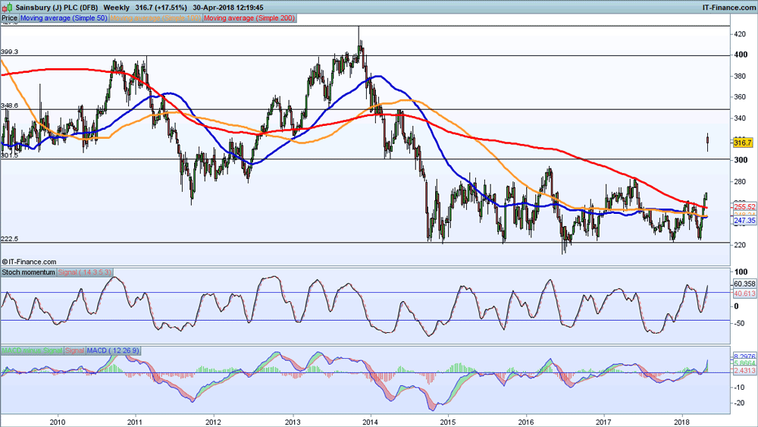Click the 2011 year label on time axis
Screen dimensions: 758x427
[x=136, y=422]
